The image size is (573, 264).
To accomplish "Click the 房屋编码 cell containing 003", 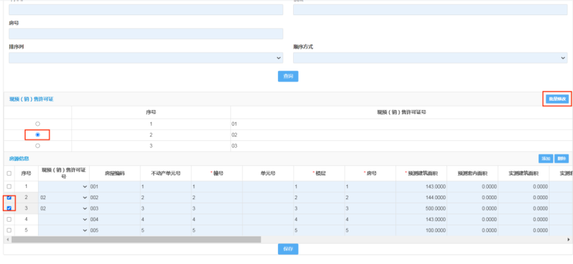I will point(115,209).
